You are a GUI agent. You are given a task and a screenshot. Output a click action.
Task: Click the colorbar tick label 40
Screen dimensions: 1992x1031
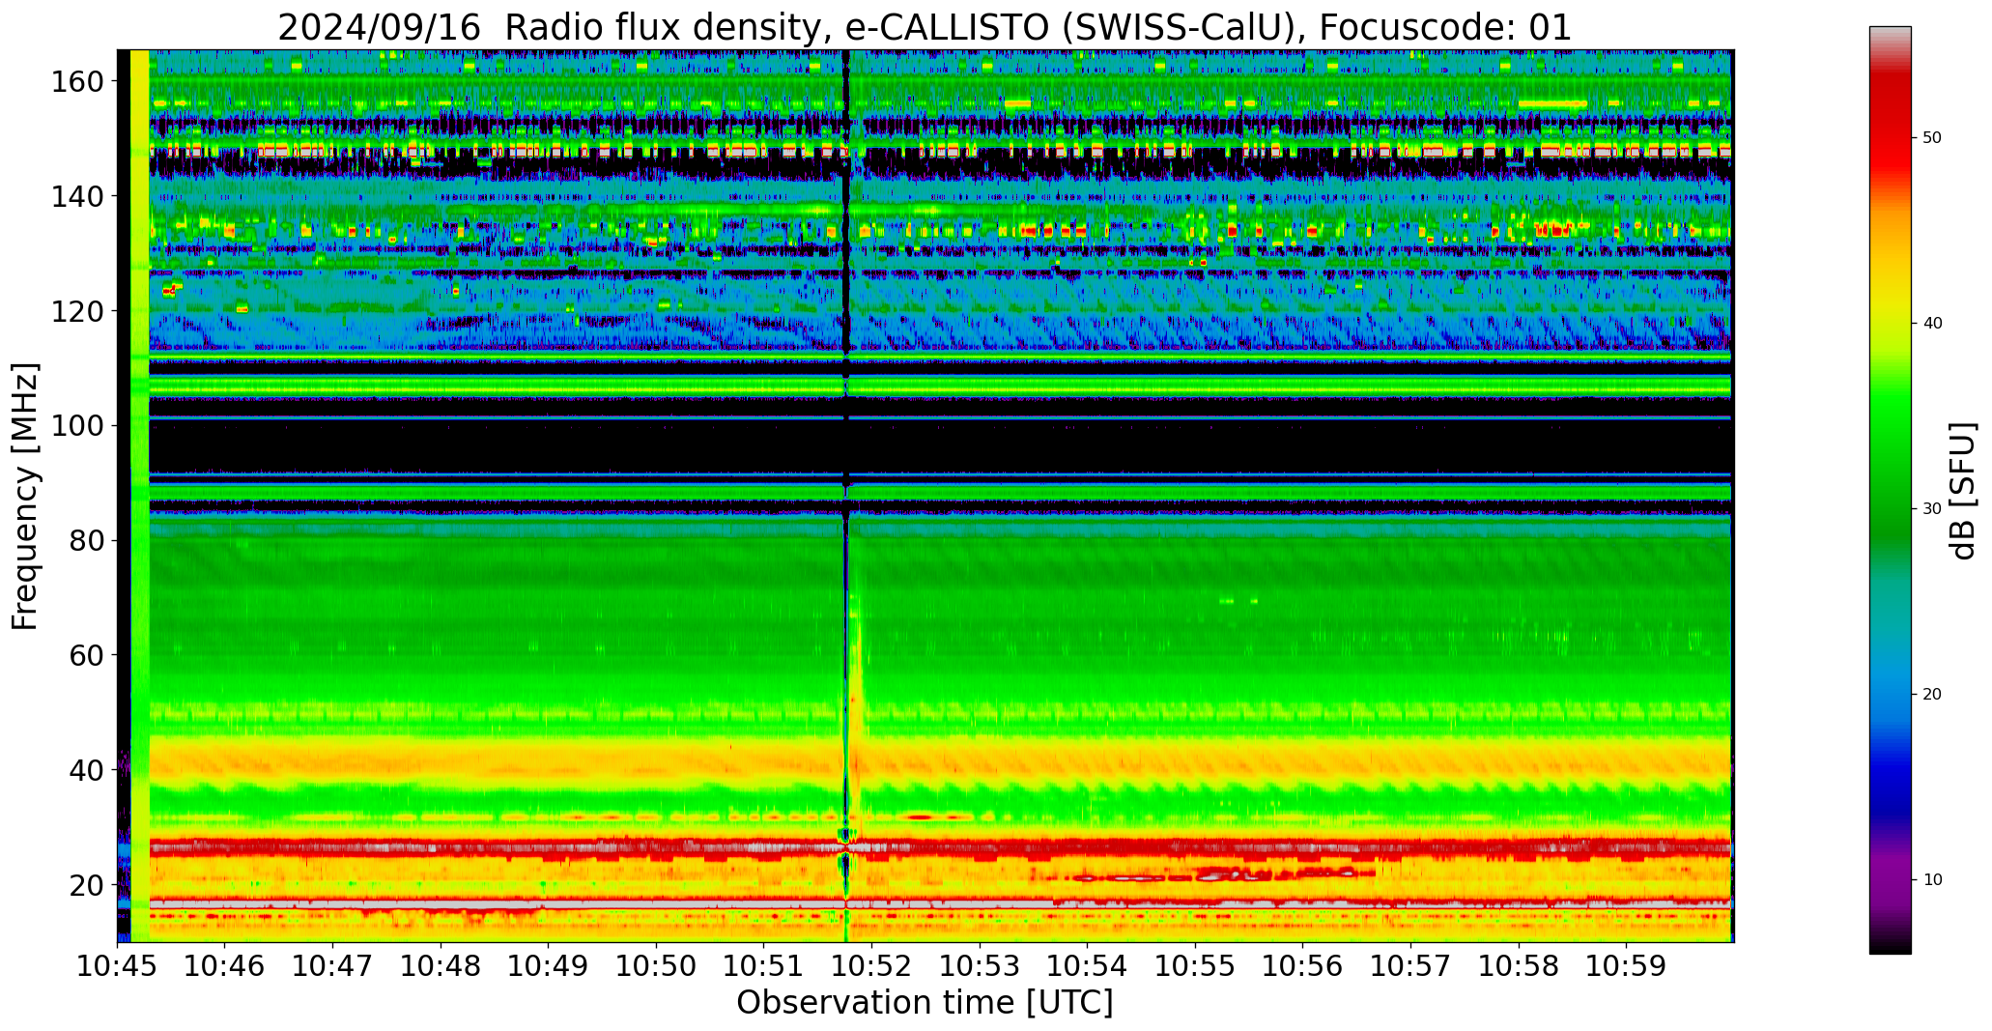point(1932,324)
